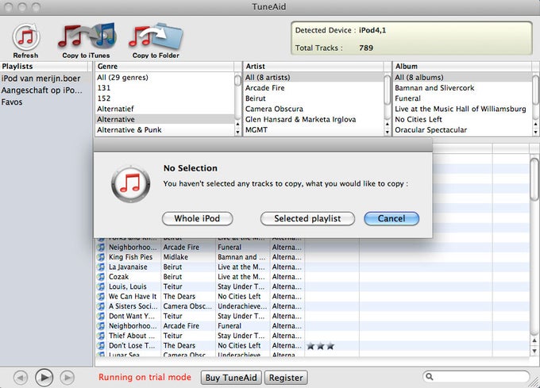Select the Favos playlist

tap(46, 102)
